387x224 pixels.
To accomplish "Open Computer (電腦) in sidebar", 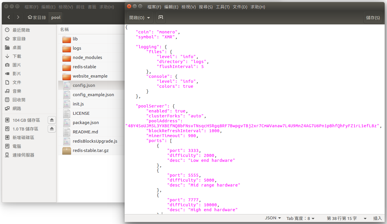I will 29,146.
